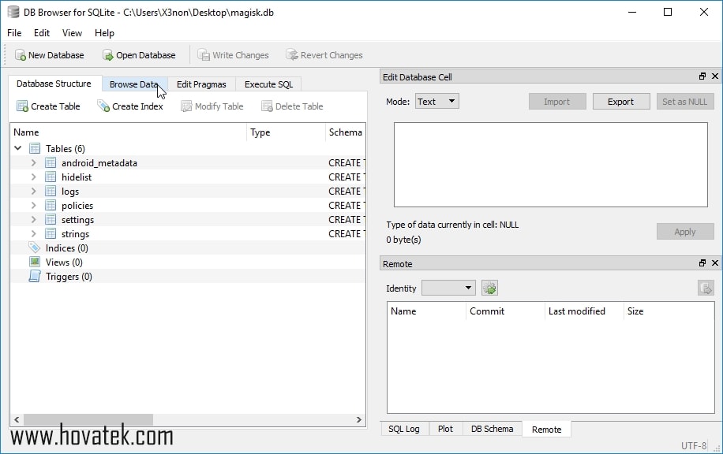
Task: Click the refresh identity gear icon in Remote
Action: click(x=489, y=288)
